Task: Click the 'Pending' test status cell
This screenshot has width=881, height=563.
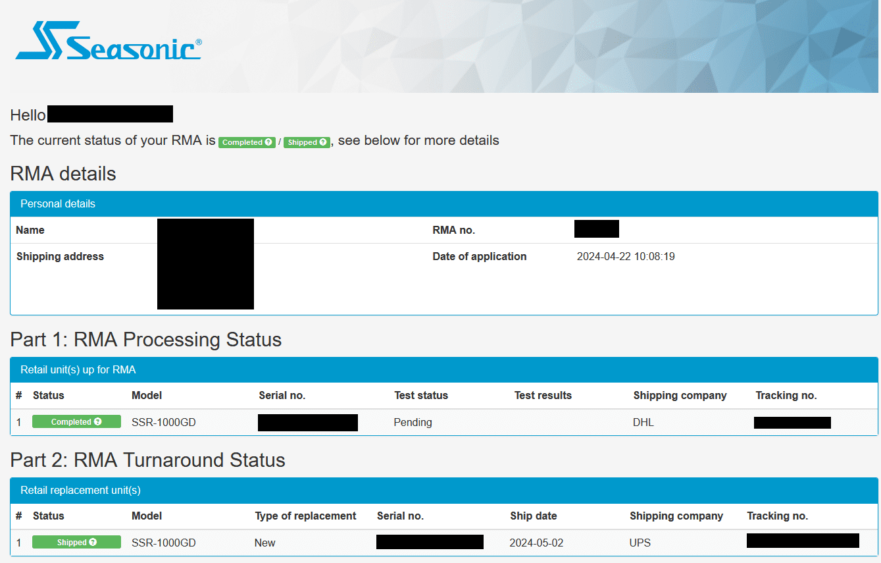Action: tap(413, 423)
